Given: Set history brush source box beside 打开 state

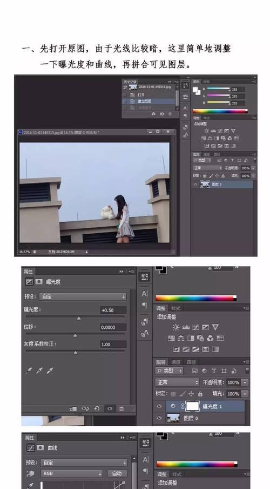Looking at the screenshot, I should tap(125, 95).
